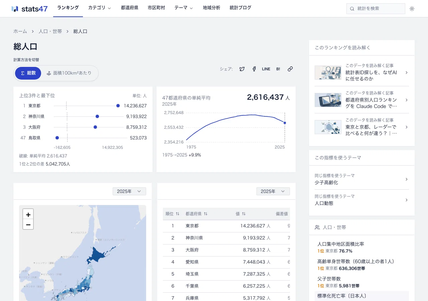Sort table by 順位 column
The width and height of the screenshot is (428, 301).
pos(173,214)
